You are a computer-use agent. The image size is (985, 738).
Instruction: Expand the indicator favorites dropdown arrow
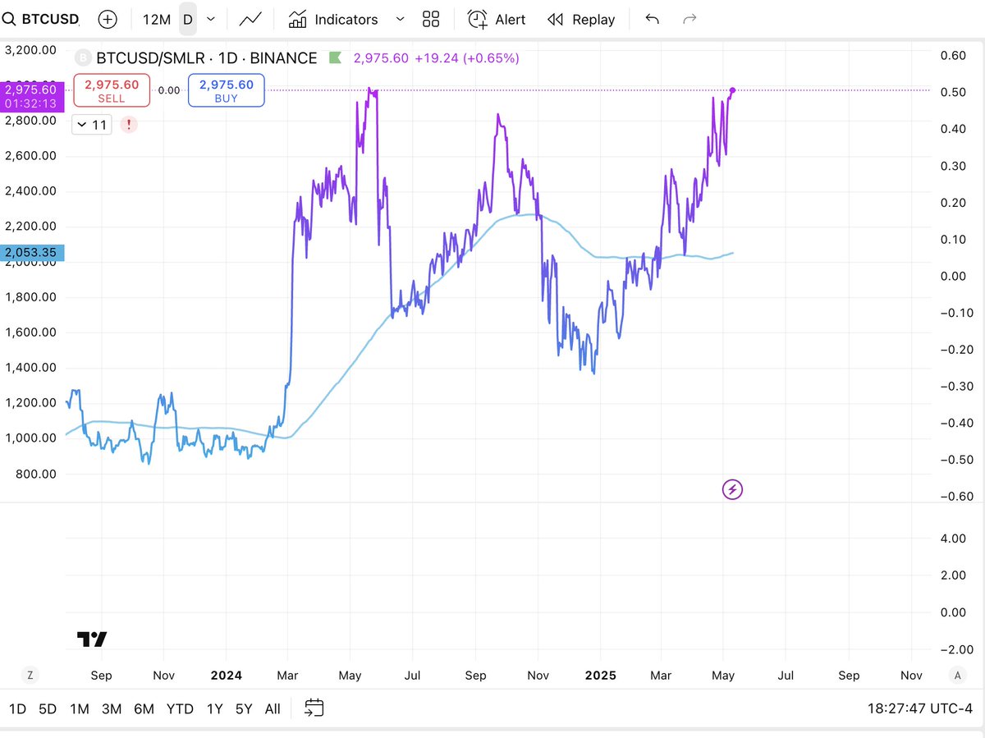pos(400,19)
